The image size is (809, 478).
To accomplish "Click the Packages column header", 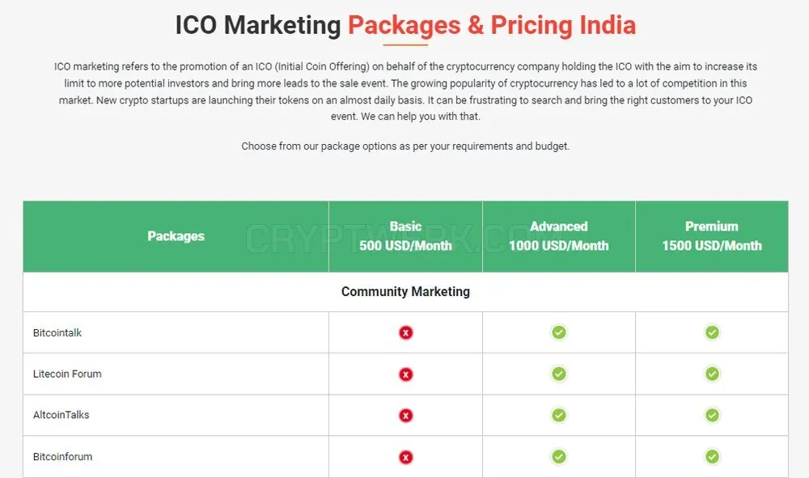I will pyautogui.click(x=176, y=236).
